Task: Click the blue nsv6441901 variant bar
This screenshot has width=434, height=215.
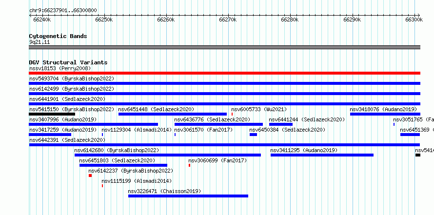Action: pos(224,104)
